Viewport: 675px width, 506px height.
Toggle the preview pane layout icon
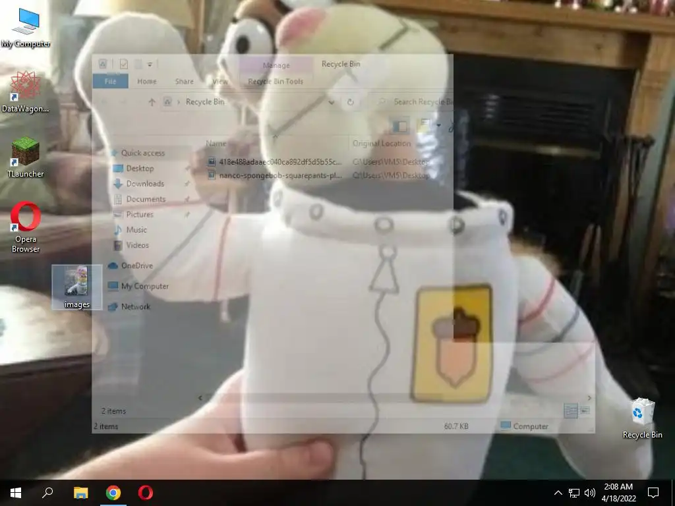click(400, 126)
